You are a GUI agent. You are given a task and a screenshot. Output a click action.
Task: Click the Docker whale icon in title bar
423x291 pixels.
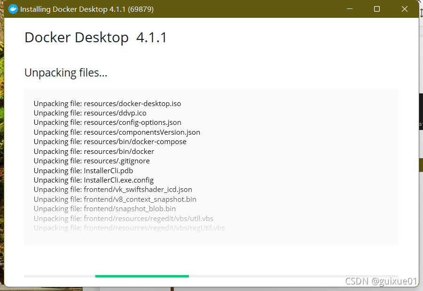point(13,9)
